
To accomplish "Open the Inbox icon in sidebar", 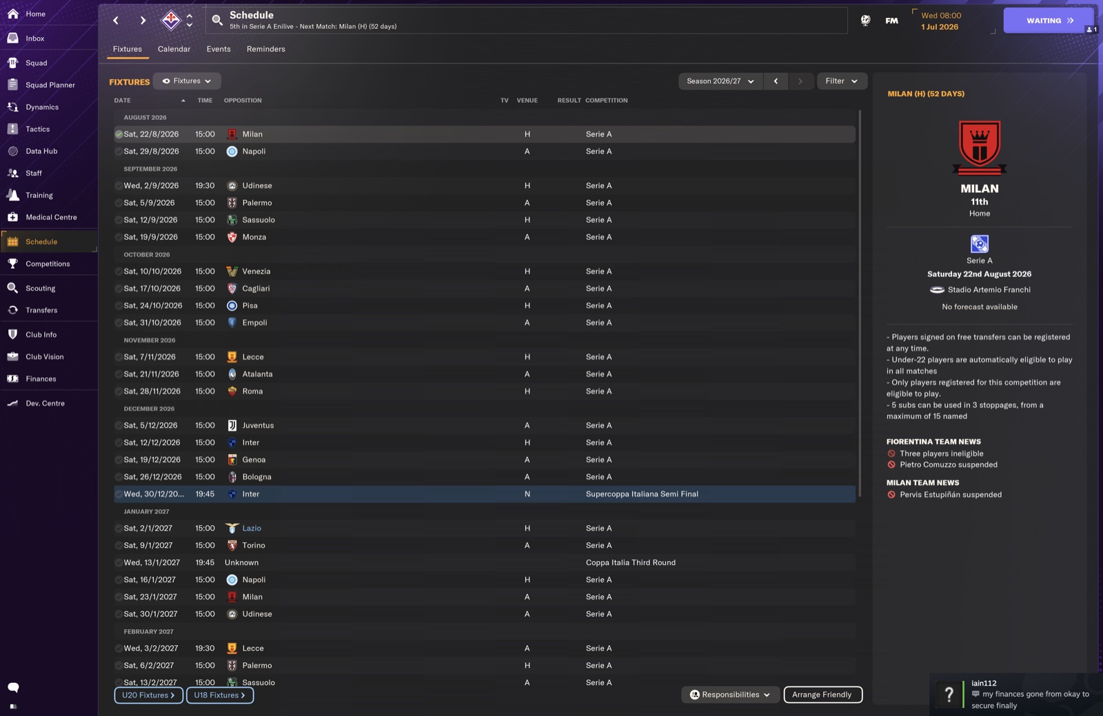I will tap(12, 39).
